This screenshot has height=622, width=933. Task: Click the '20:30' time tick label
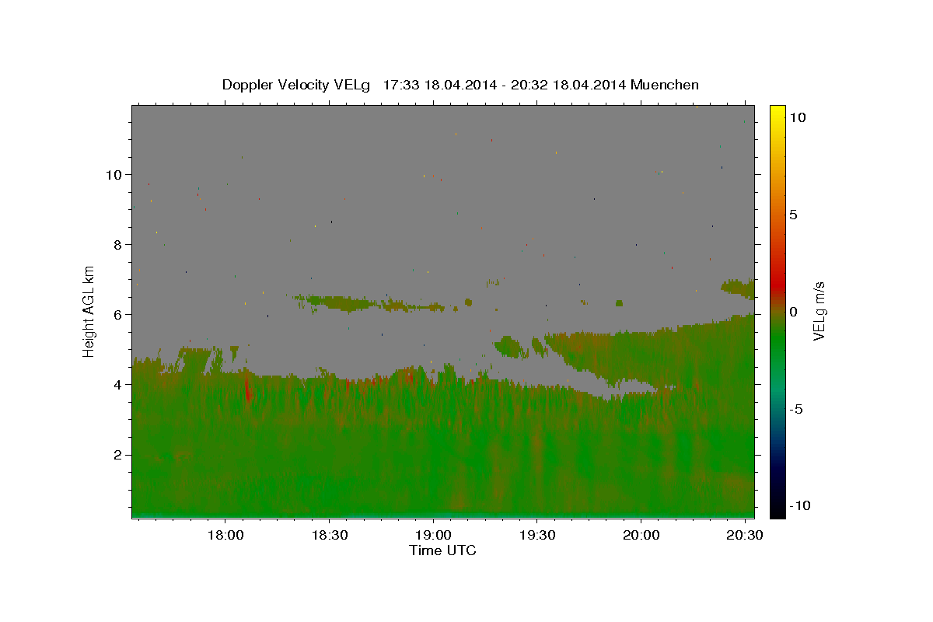tap(745, 536)
